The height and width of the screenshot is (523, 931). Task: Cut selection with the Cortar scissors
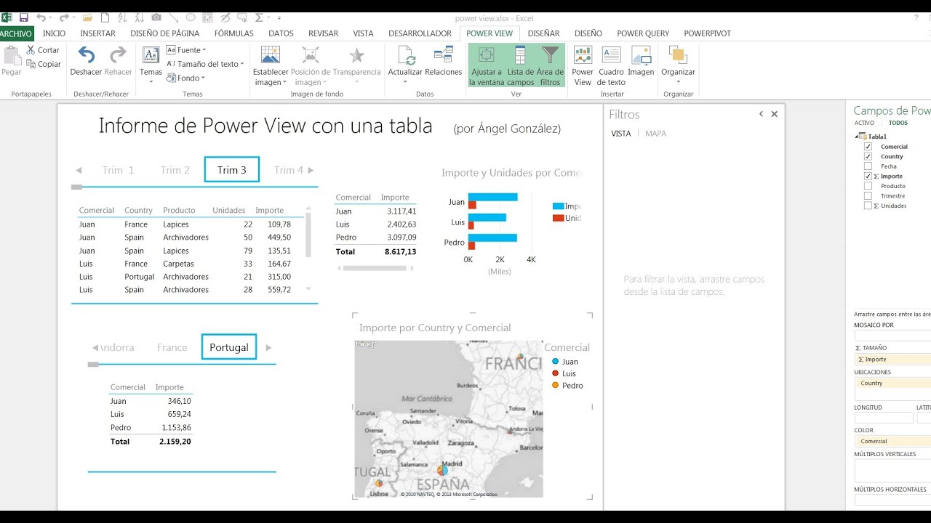coord(43,50)
